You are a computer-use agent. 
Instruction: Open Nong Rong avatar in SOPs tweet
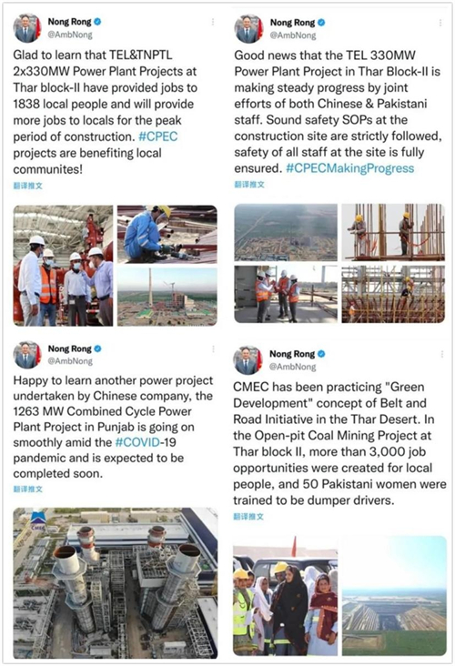coord(249,28)
